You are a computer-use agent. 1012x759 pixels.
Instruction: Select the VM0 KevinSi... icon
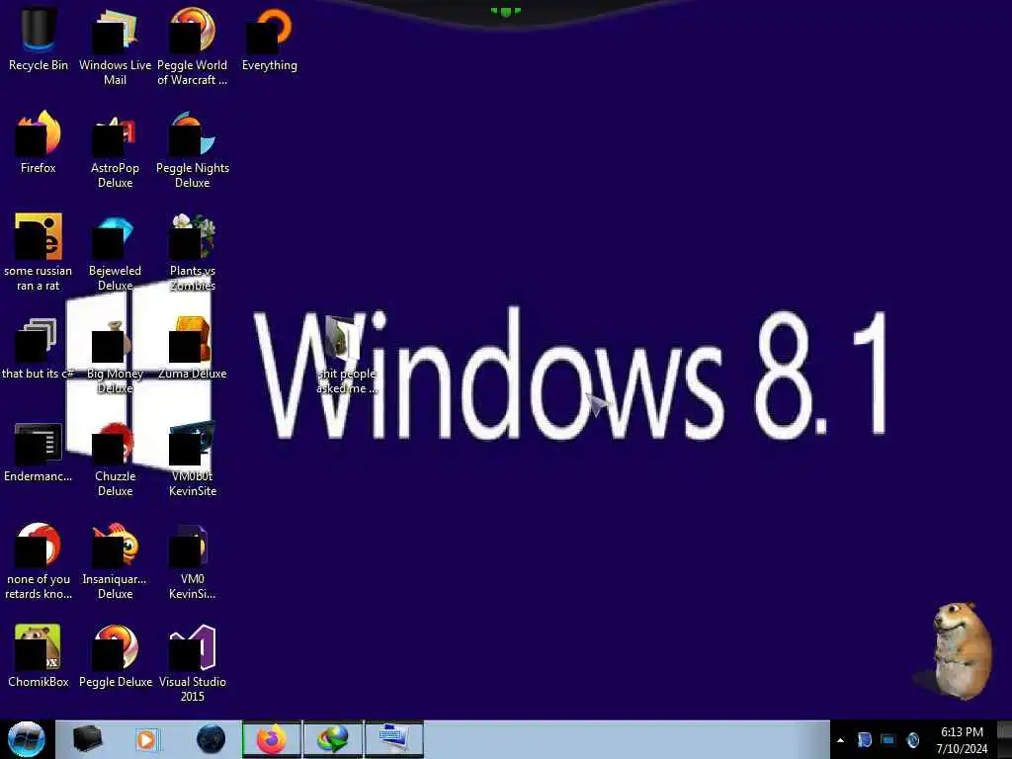[x=193, y=561]
